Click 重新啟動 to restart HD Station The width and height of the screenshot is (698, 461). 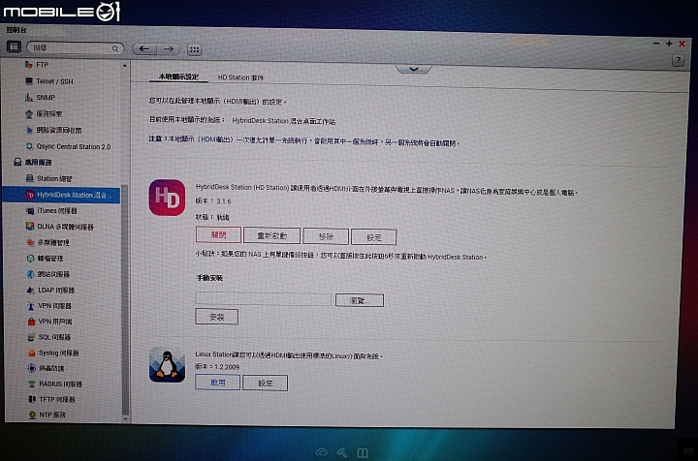coord(271,236)
